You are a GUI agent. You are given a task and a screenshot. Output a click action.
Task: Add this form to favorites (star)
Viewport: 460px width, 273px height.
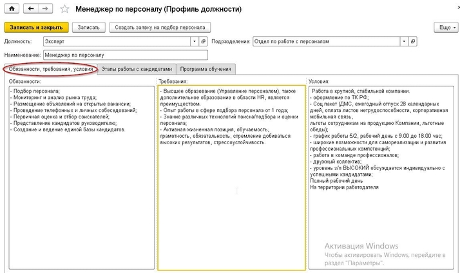click(x=64, y=10)
